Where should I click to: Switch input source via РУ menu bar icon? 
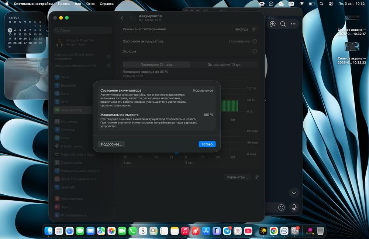click(x=292, y=4)
